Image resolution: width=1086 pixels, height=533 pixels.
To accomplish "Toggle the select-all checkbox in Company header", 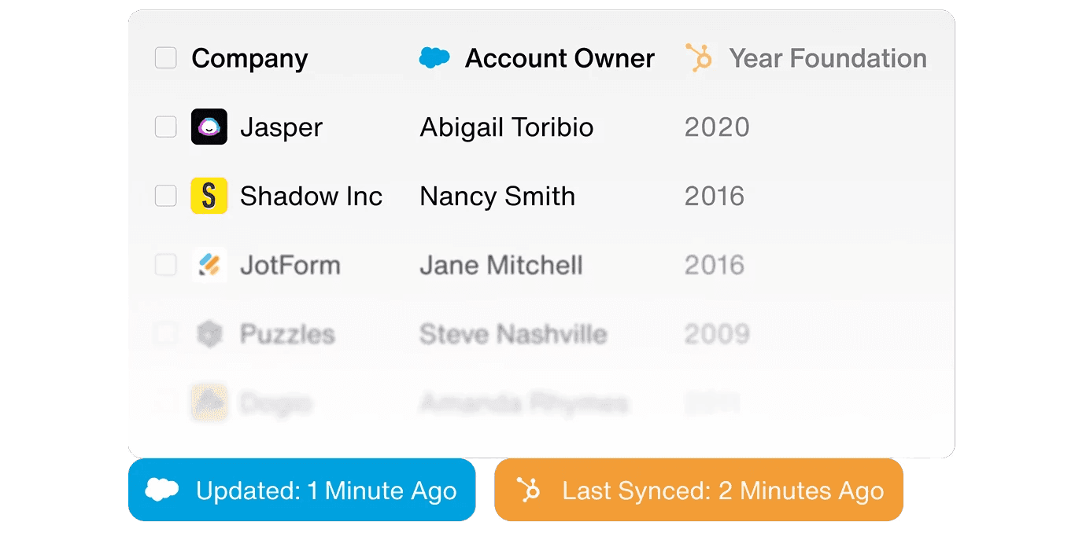I will point(165,58).
